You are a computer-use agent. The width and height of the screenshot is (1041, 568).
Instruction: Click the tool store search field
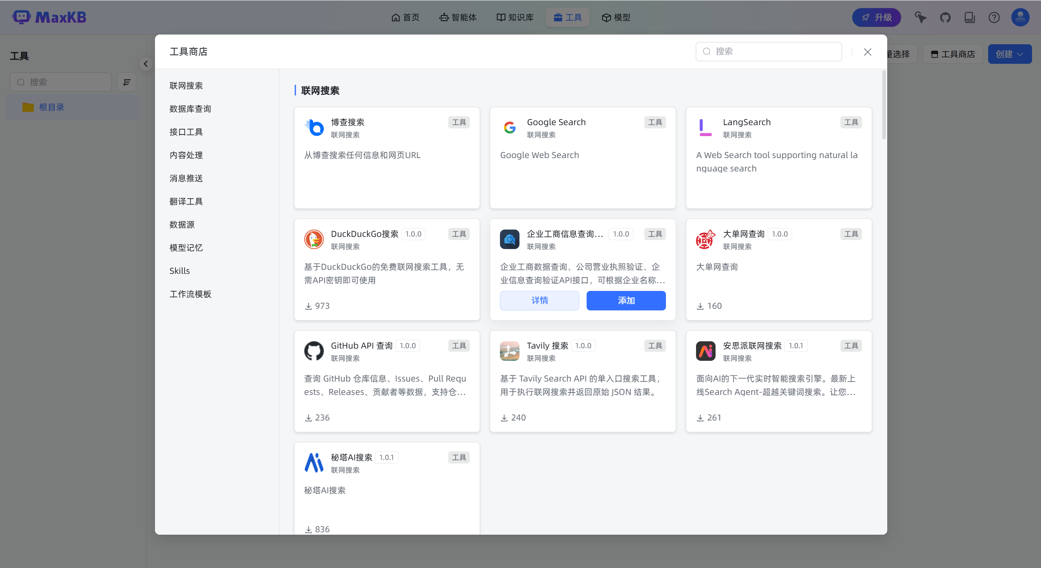pos(769,52)
